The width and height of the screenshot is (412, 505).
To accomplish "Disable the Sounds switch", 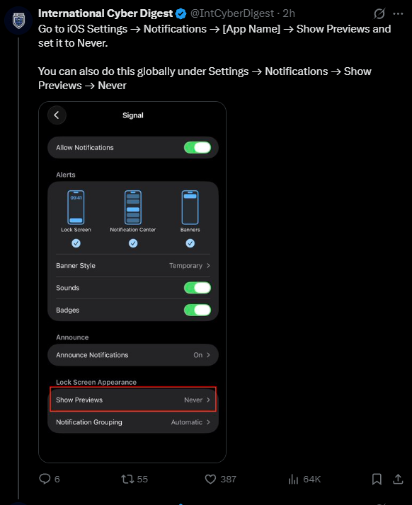I will coord(198,288).
